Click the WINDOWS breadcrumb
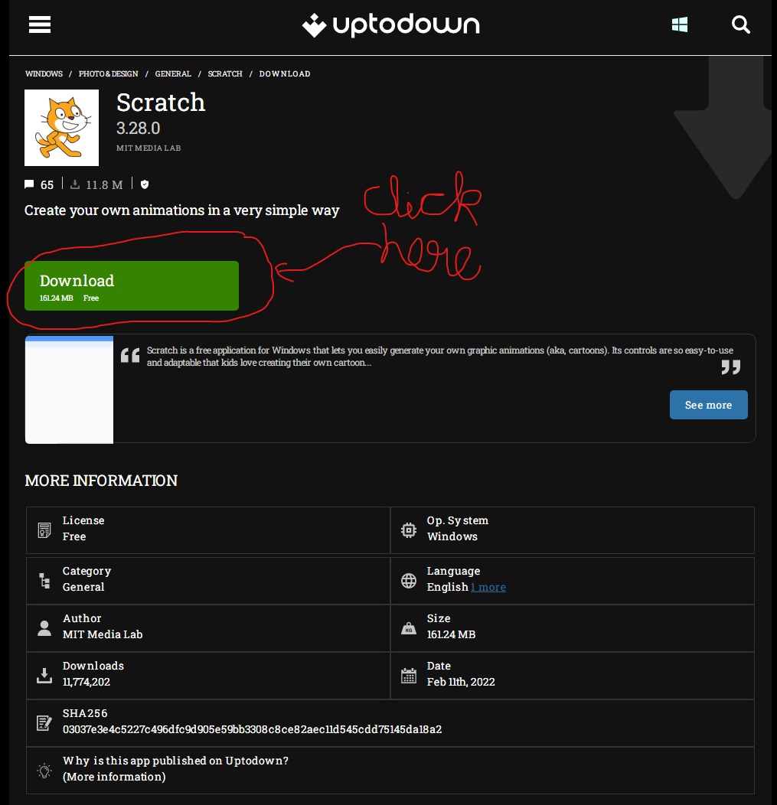The image size is (777, 805). (x=44, y=74)
